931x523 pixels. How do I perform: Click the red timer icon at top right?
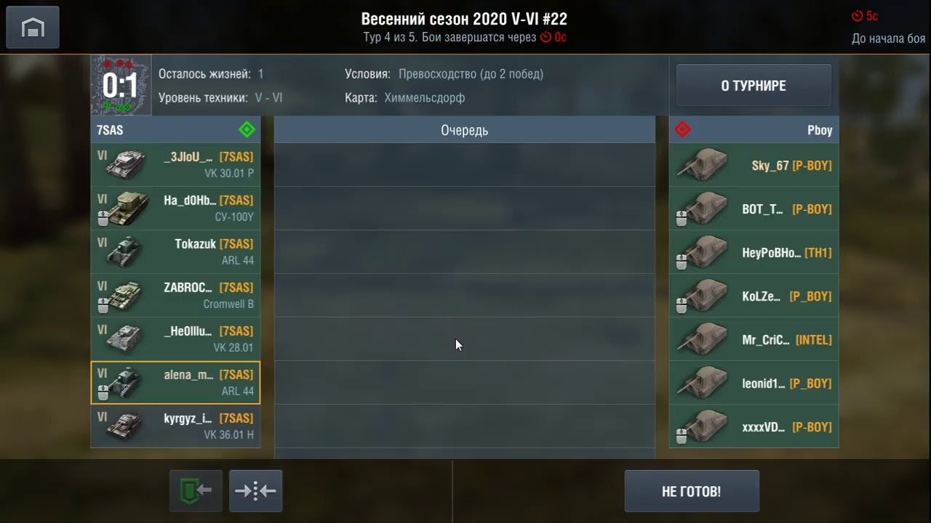coord(858,16)
